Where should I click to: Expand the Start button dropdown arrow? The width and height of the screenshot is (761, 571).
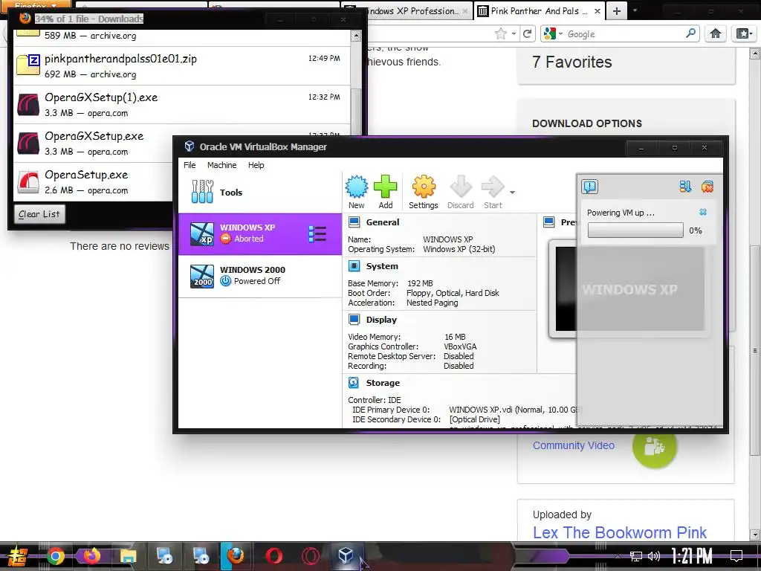pyautogui.click(x=512, y=193)
